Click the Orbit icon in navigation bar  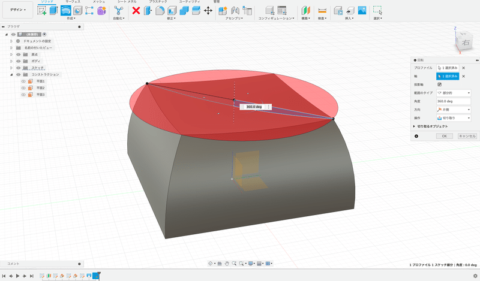211,263
